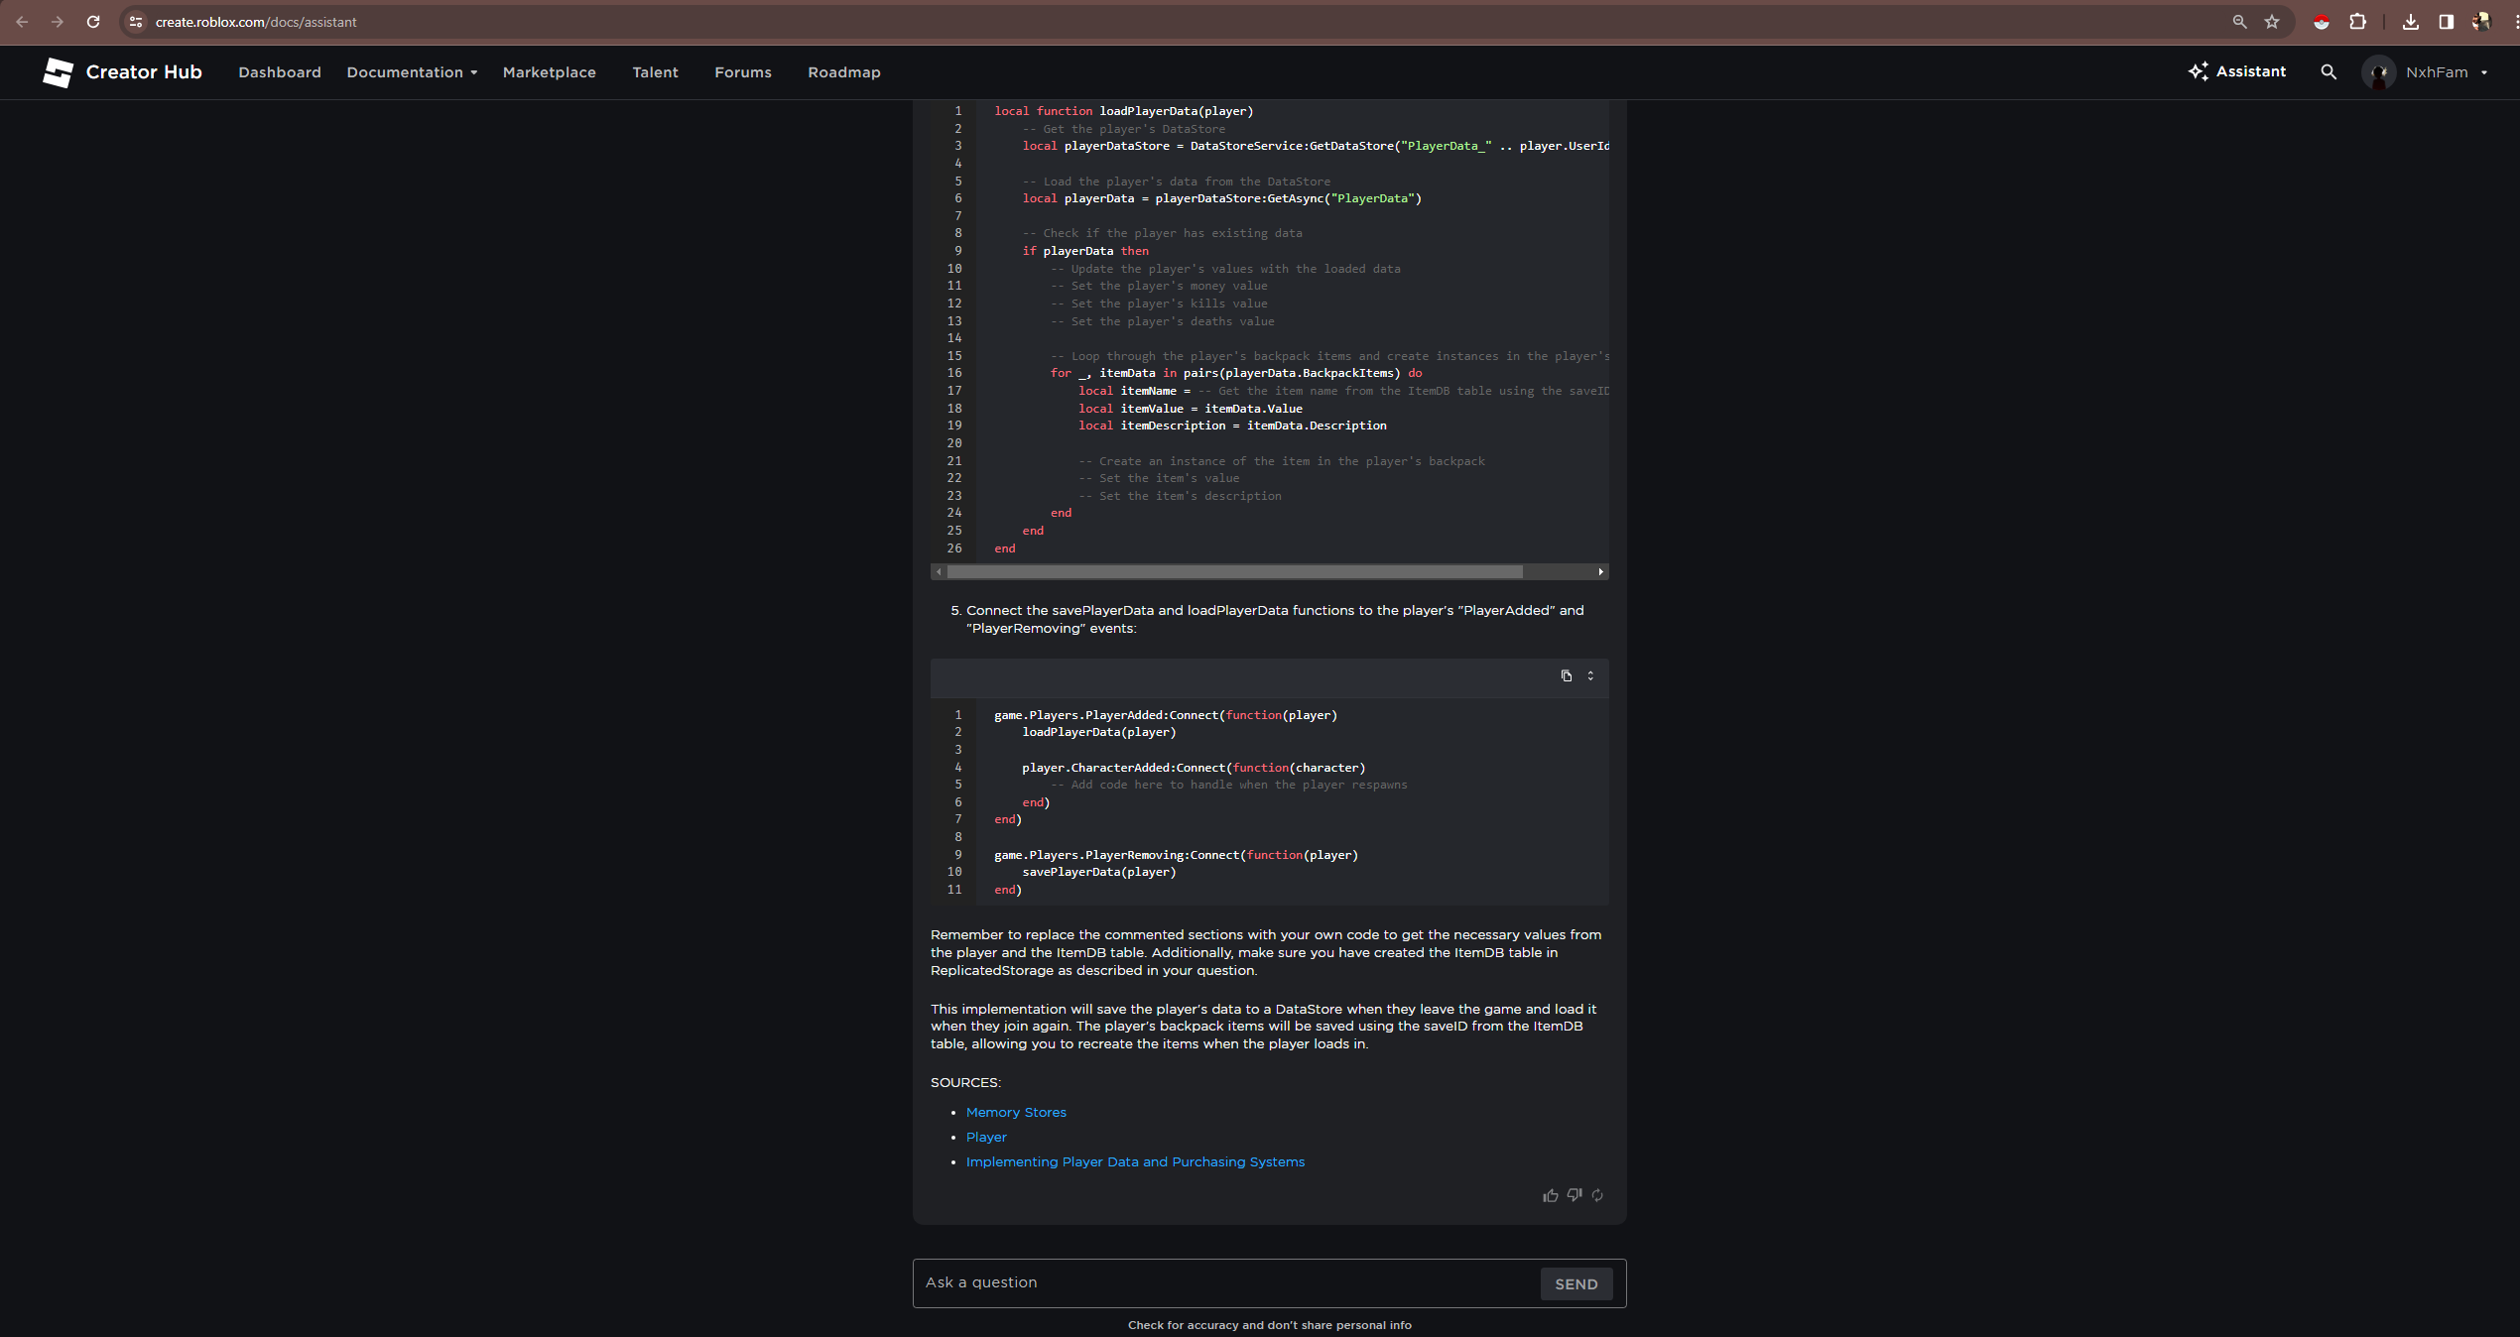The image size is (2520, 1337).
Task: Open the Chrome extensions puzzle menu
Action: click(x=2359, y=21)
